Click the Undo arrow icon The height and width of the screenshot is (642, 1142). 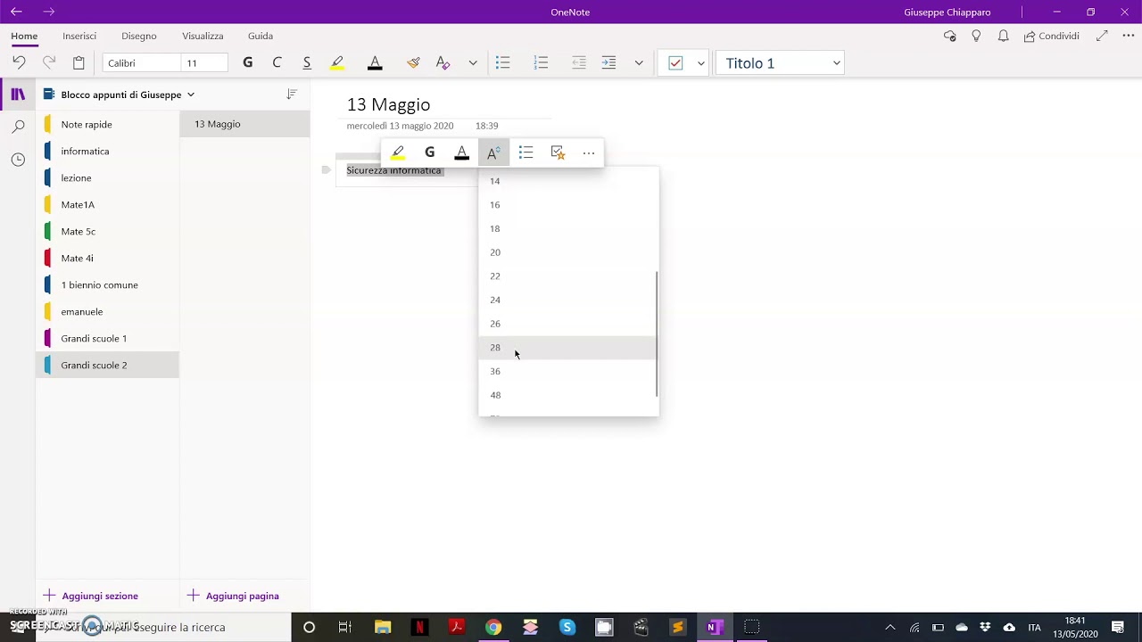[x=19, y=62]
